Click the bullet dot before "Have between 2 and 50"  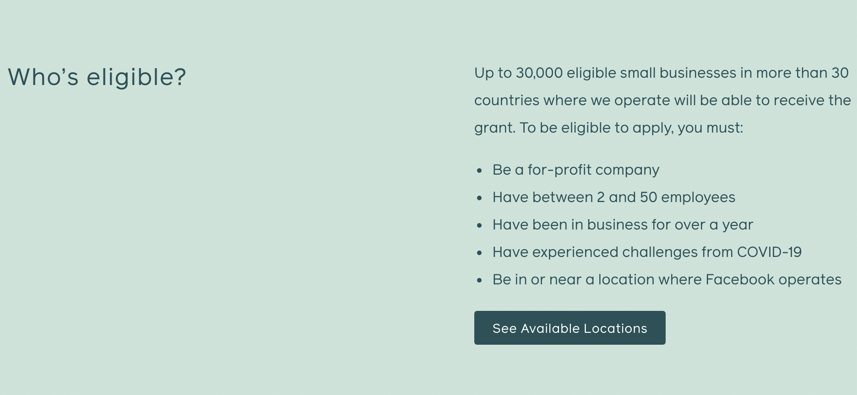click(x=479, y=198)
